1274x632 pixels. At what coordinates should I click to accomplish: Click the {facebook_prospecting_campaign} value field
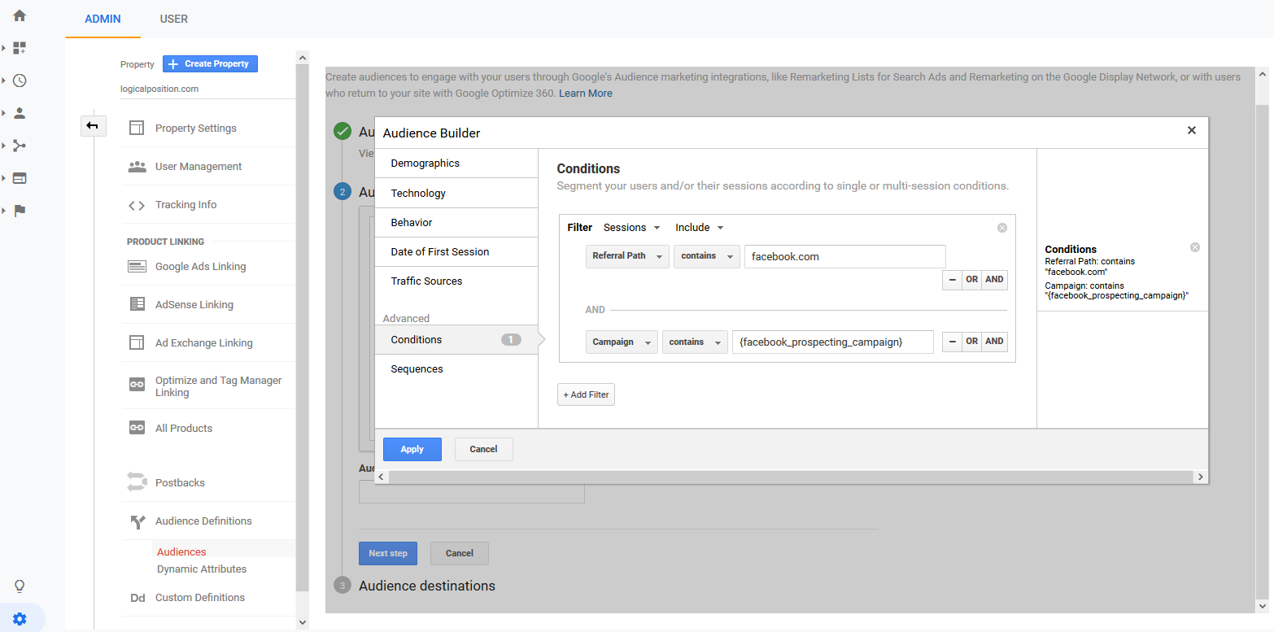pos(833,342)
